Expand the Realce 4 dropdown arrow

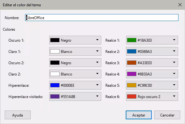pyautogui.click(x=174, y=74)
